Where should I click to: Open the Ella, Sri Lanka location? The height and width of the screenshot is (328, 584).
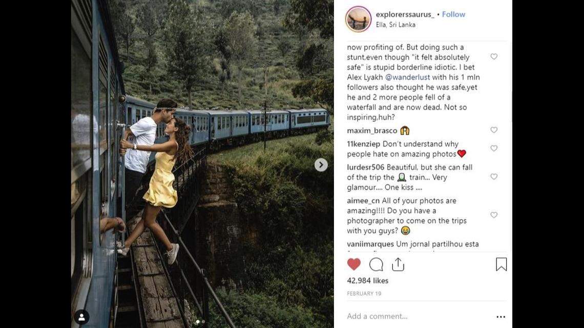[395, 25]
